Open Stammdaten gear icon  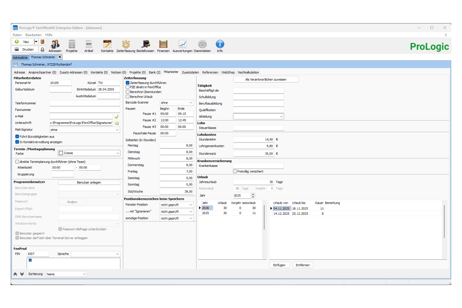coord(202,44)
